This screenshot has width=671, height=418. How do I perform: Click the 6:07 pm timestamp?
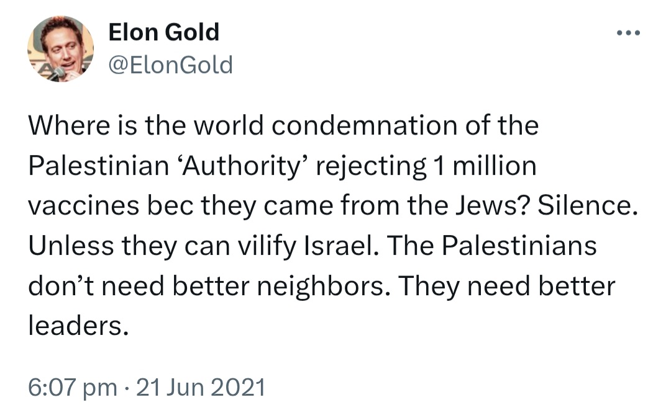click(x=72, y=388)
